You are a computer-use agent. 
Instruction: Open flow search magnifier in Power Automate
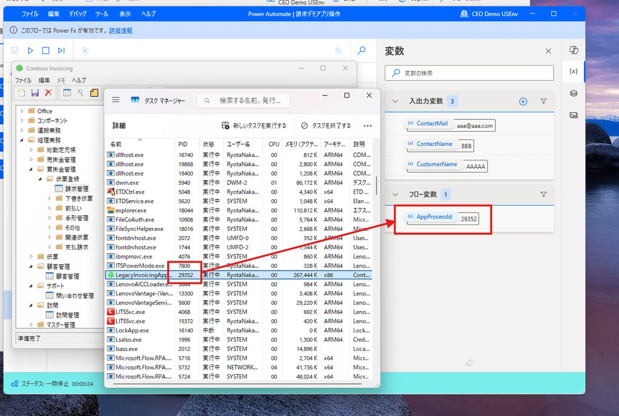click(x=362, y=51)
